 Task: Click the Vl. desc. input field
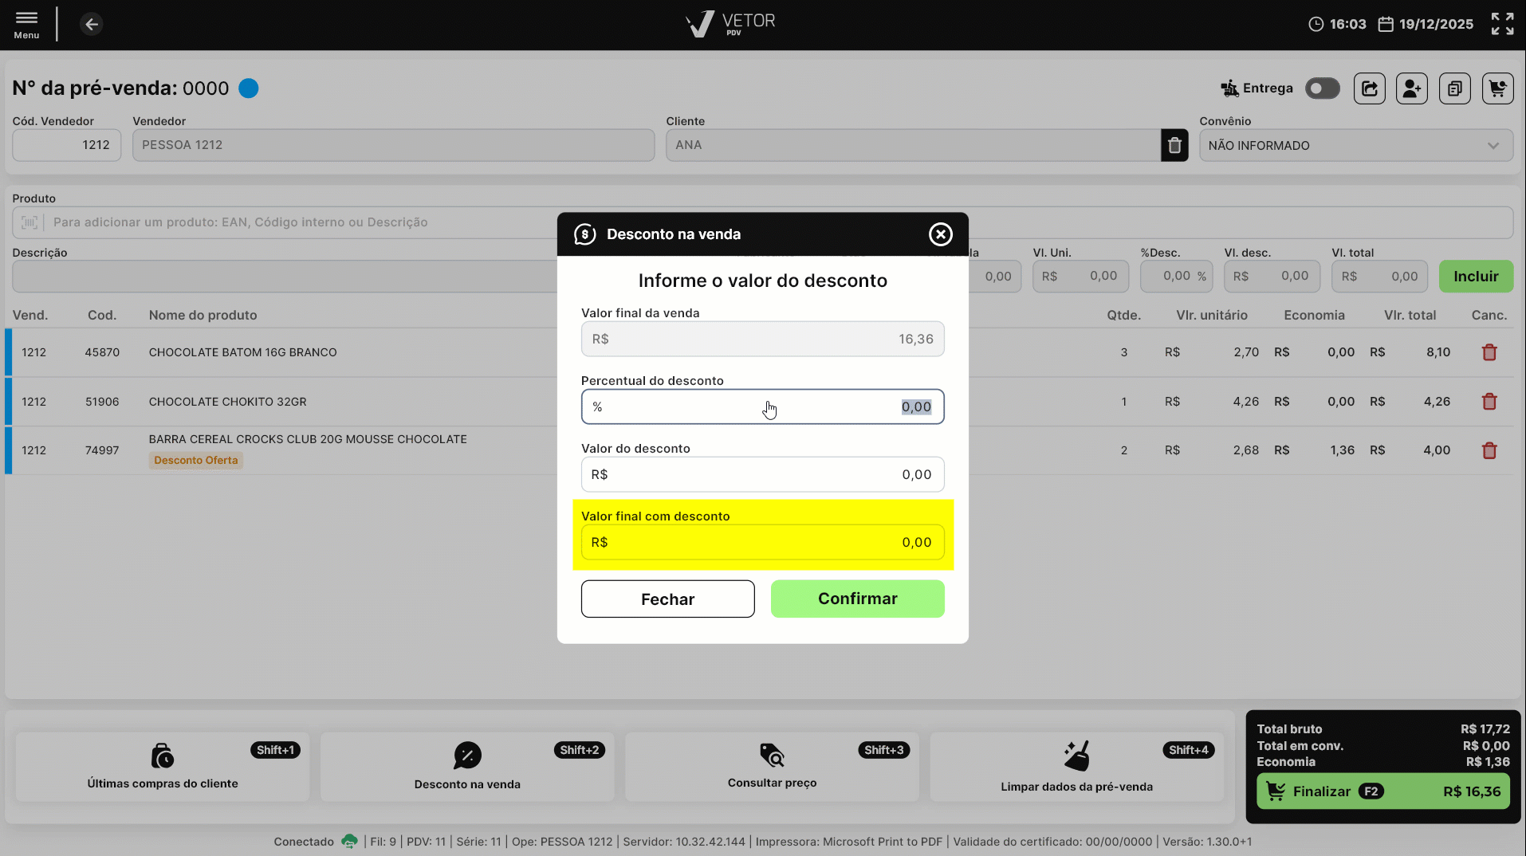click(1272, 276)
